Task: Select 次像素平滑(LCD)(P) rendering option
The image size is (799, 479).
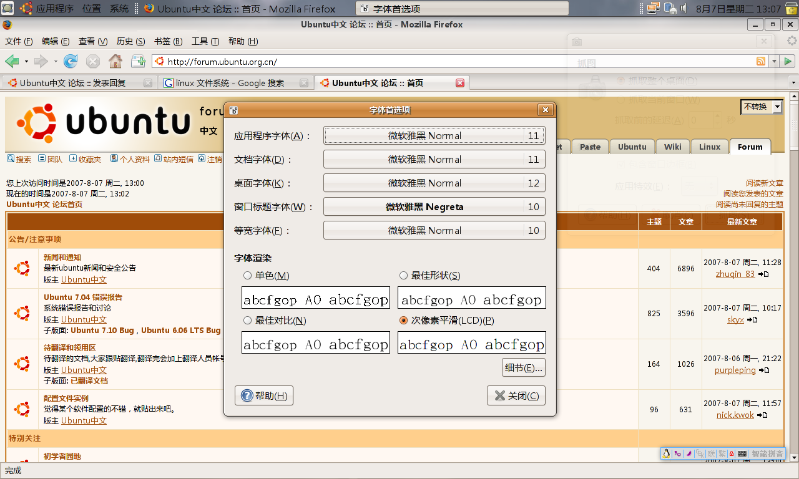Action: 446,321
